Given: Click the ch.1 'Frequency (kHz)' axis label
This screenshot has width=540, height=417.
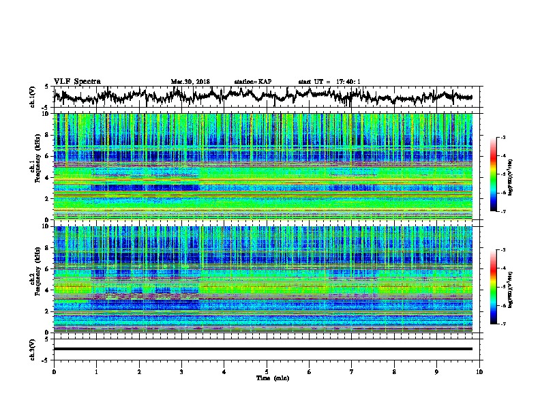Looking at the screenshot, I should (37, 159).
